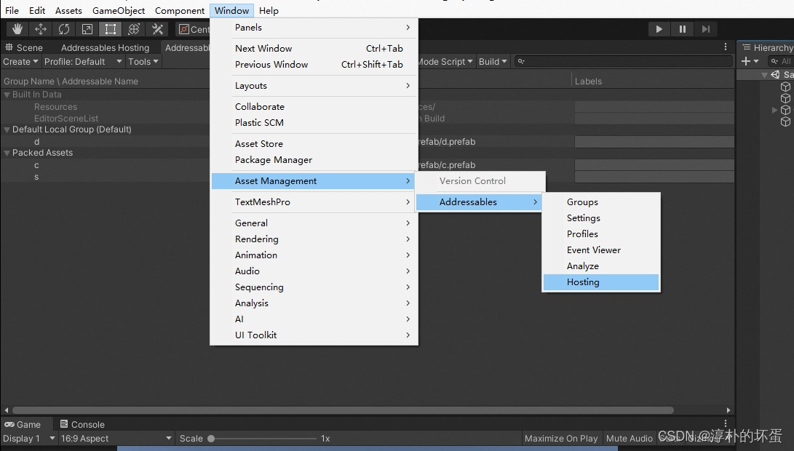
Task: Open Addressables Analyze window
Action: click(601, 266)
